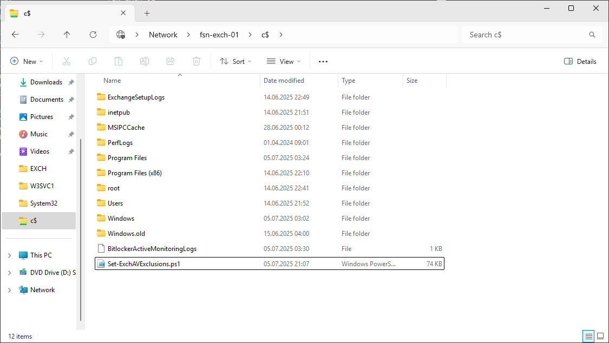Click the Paste clipboard icon
The height and width of the screenshot is (343, 609).
pos(119,61)
